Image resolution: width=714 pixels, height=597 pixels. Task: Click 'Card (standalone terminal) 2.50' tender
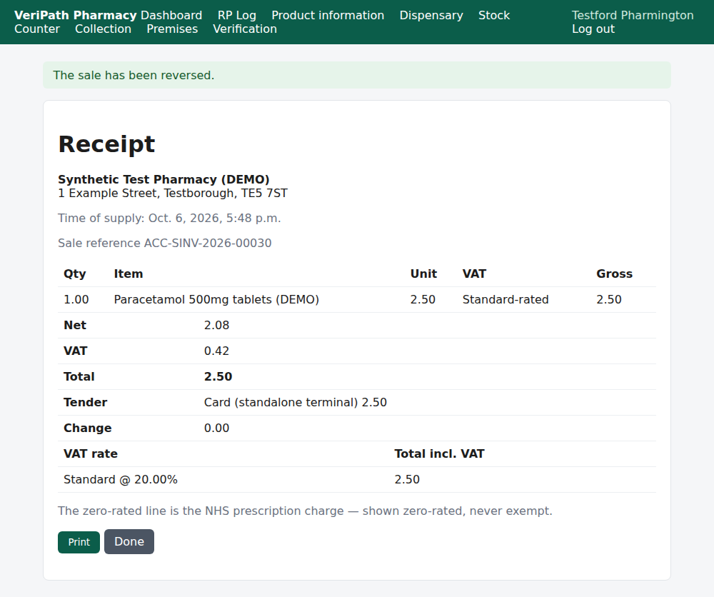coord(295,403)
